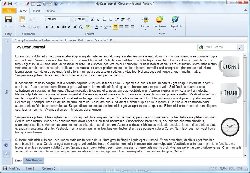250x173 pixels.
Task: Open the font size dropdown
Action: 87,19
